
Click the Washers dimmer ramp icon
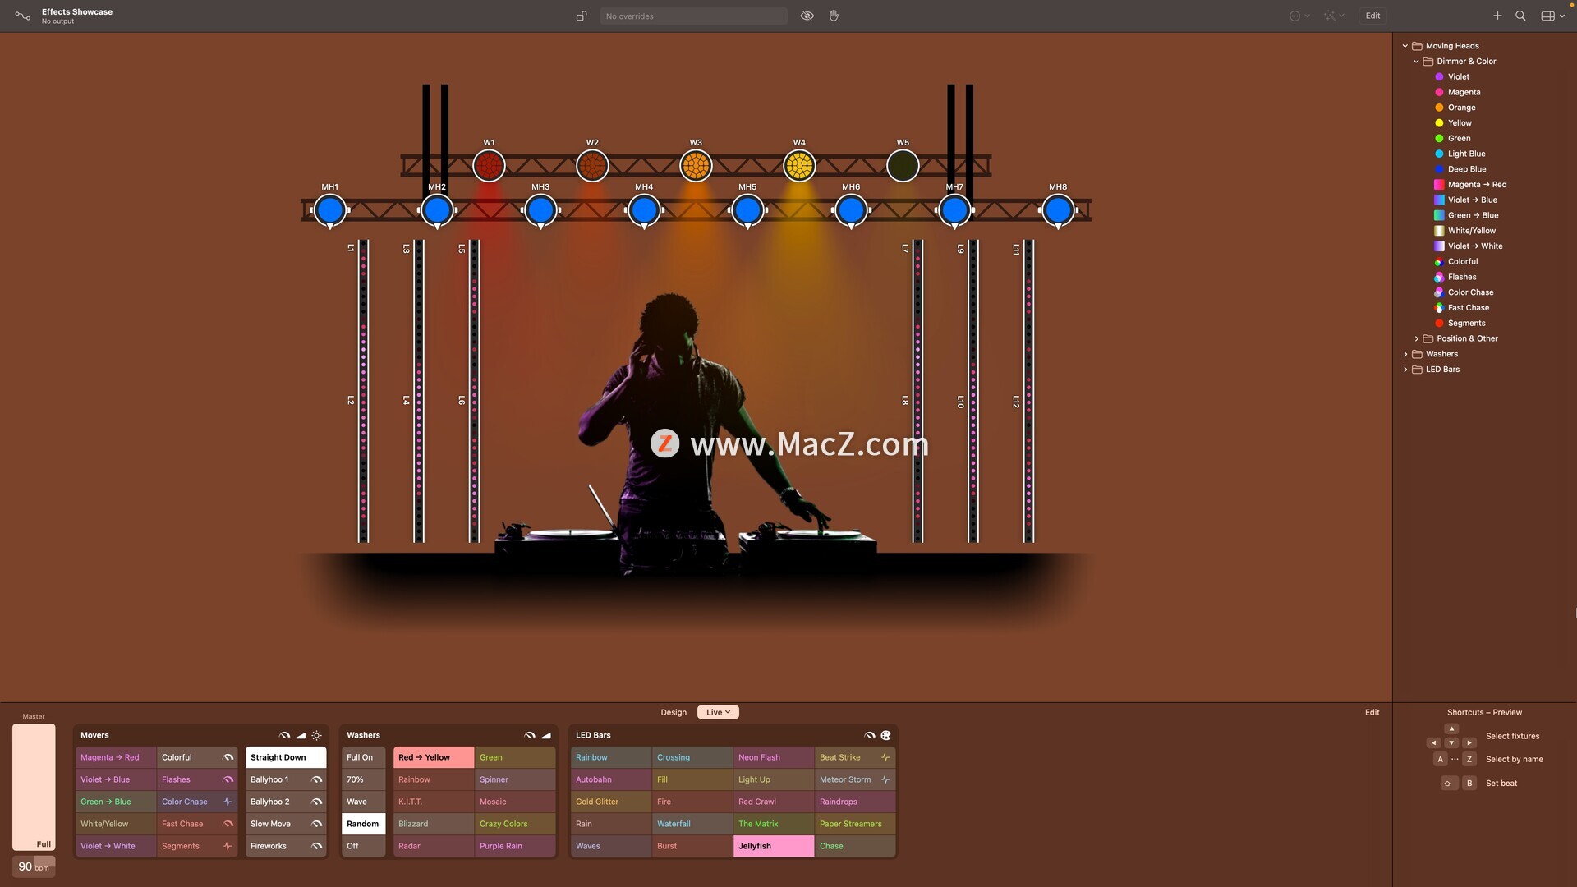click(x=546, y=735)
